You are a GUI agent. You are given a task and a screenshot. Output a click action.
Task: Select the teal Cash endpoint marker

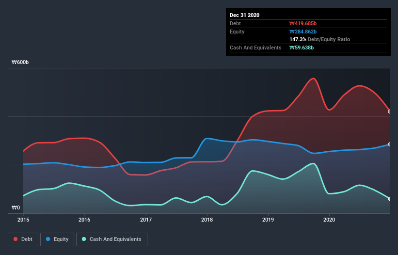coord(390,199)
